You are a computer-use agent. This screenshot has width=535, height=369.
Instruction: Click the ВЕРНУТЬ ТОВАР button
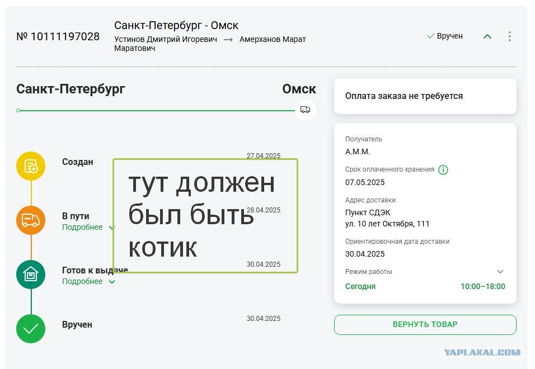point(425,324)
